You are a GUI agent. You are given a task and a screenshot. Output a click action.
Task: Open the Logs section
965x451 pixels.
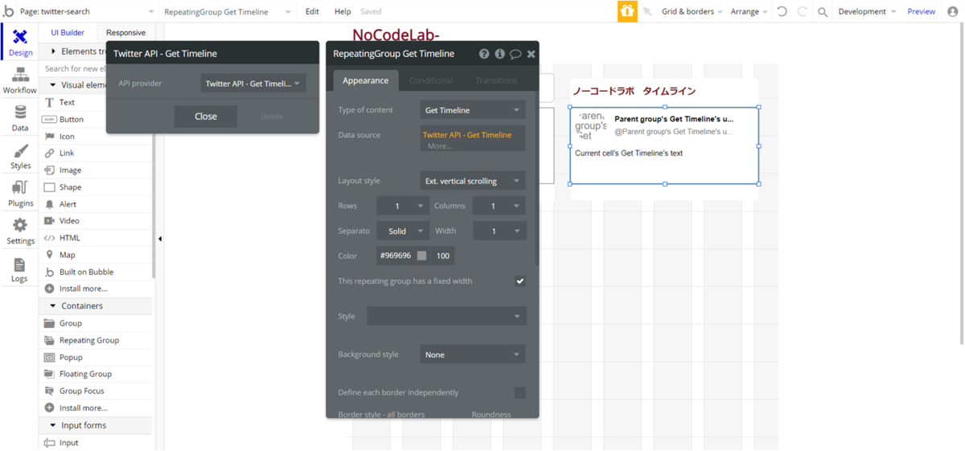click(x=20, y=269)
